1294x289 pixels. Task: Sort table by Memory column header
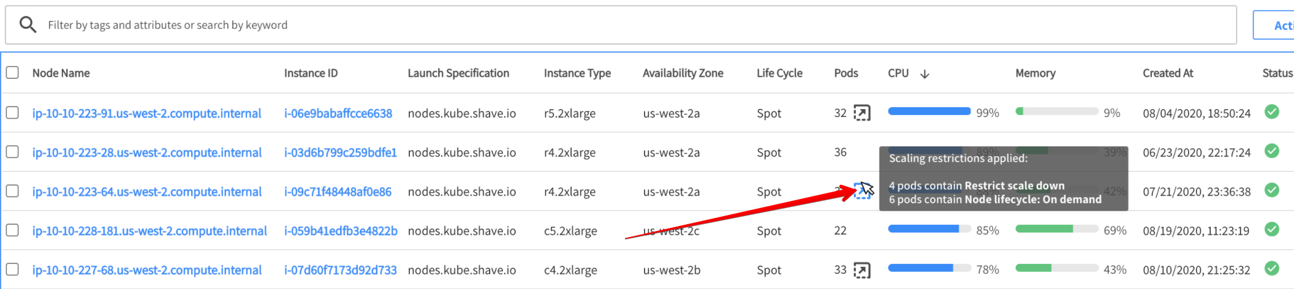coord(1035,73)
